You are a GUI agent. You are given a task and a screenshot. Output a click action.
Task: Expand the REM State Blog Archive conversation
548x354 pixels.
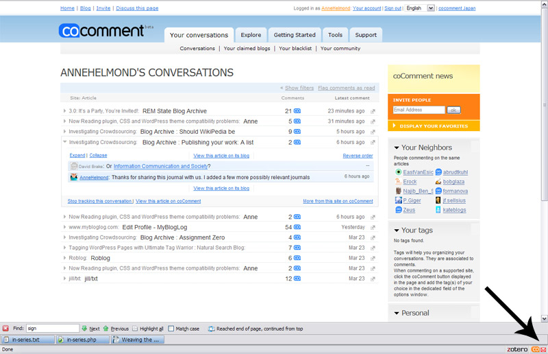click(64, 111)
